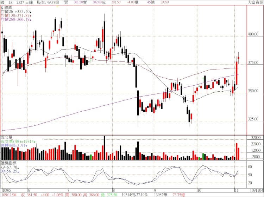Click the down arrow beside 週轉率%

pos(26,145)
